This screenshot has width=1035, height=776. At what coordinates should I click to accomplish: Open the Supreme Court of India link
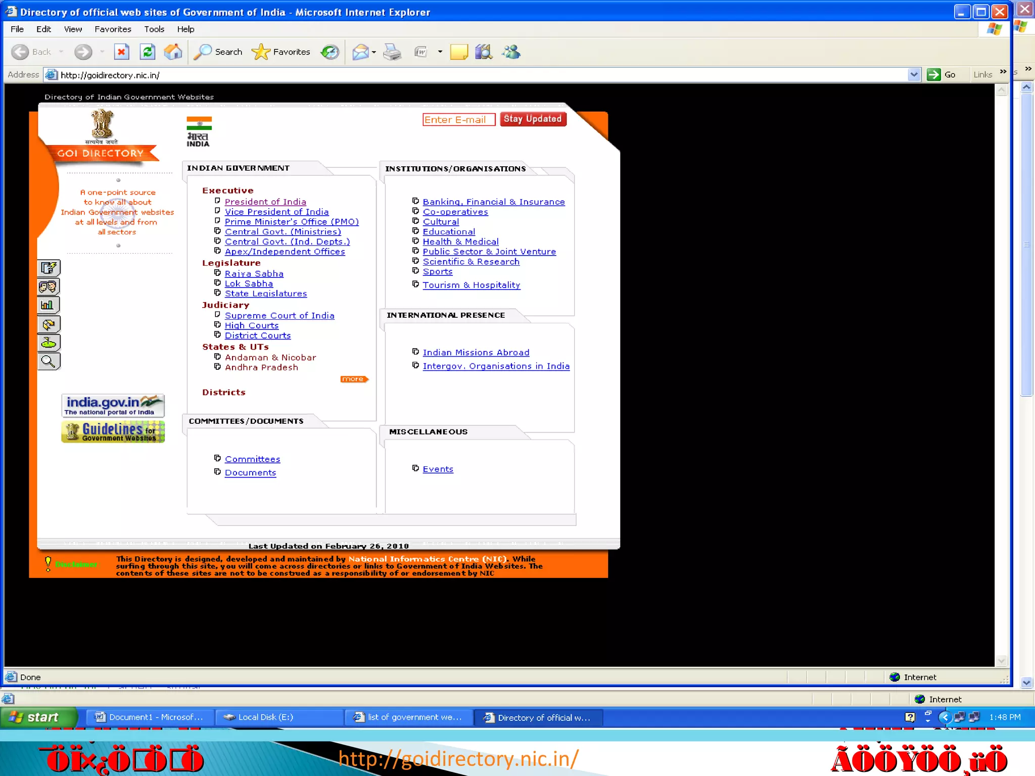279,316
